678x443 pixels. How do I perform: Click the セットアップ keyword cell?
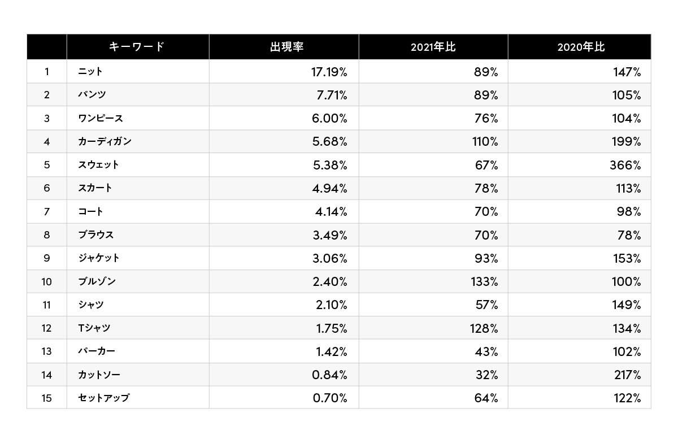coord(104,398)
